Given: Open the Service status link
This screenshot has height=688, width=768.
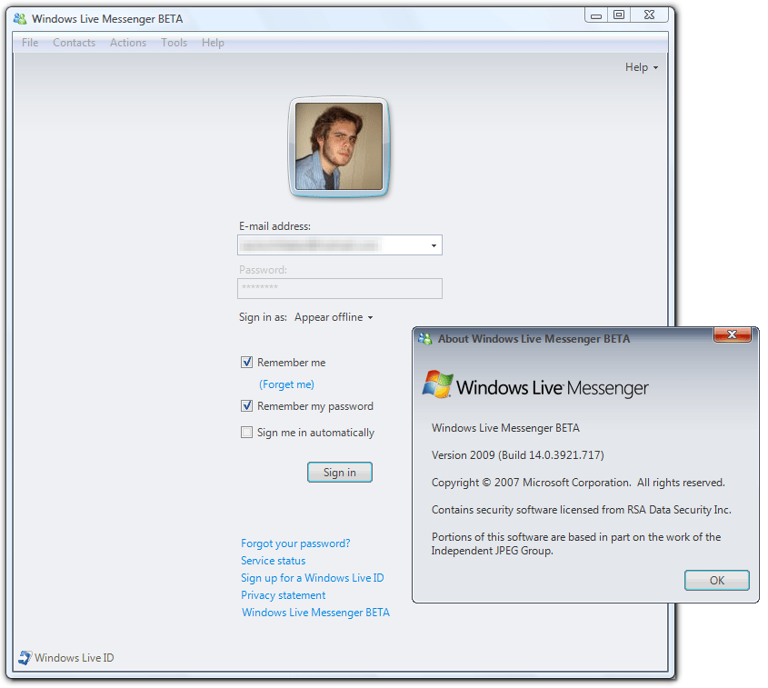Looking at the screenshot, I should [273, 561].
